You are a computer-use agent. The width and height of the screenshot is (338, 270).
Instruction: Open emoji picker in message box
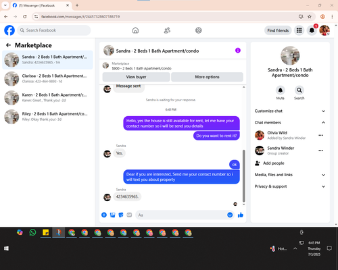[230, 215]
